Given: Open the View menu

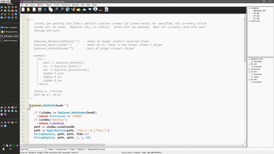Looking at the screenshot, I should point(83,5).
